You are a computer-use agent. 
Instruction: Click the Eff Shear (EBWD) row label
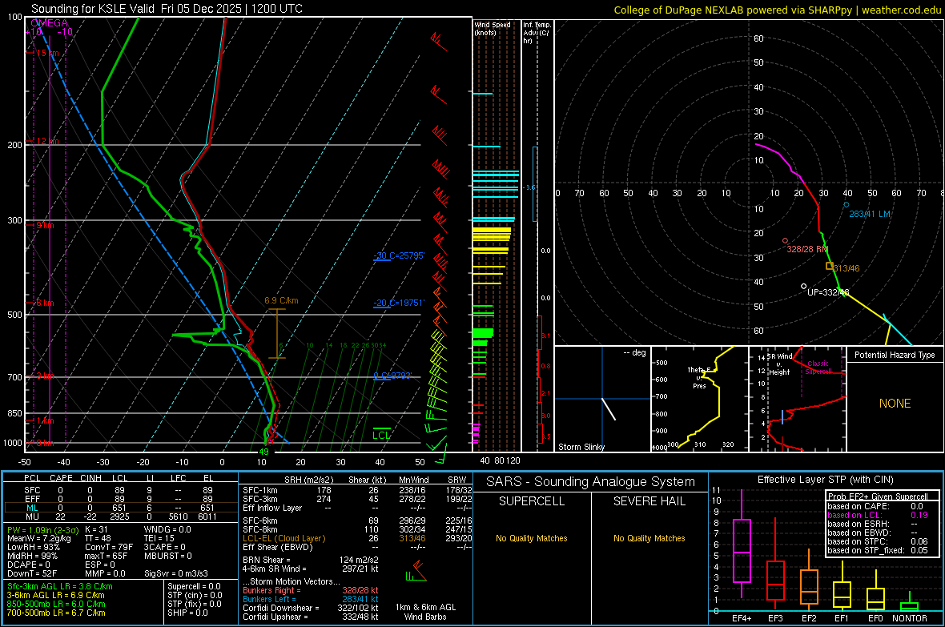(x=277, y=547)
